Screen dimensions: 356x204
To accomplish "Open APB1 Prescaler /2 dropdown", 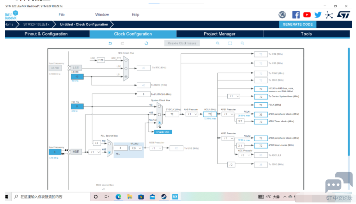I will tap(228, 114).
